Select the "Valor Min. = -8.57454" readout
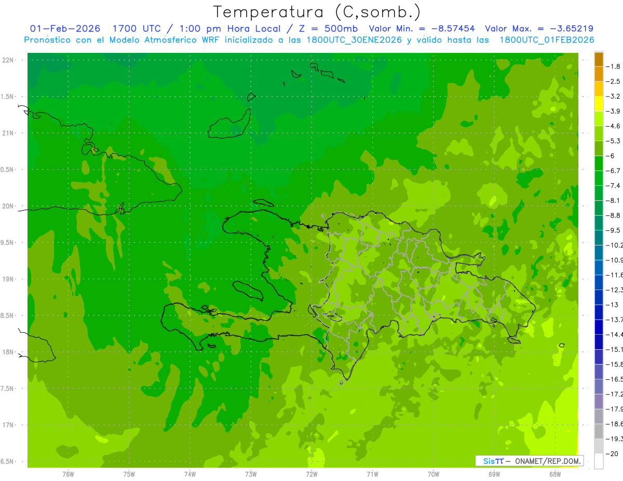623x481 pixels. [x=423, y=29]
